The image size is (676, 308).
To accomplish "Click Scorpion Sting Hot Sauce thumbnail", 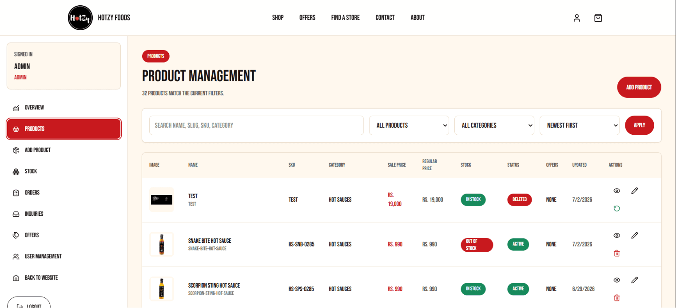I will tap(162, 289).
